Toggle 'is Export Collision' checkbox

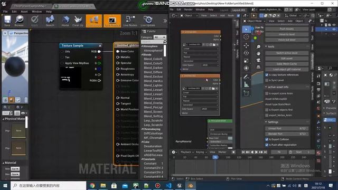point(267,139)
